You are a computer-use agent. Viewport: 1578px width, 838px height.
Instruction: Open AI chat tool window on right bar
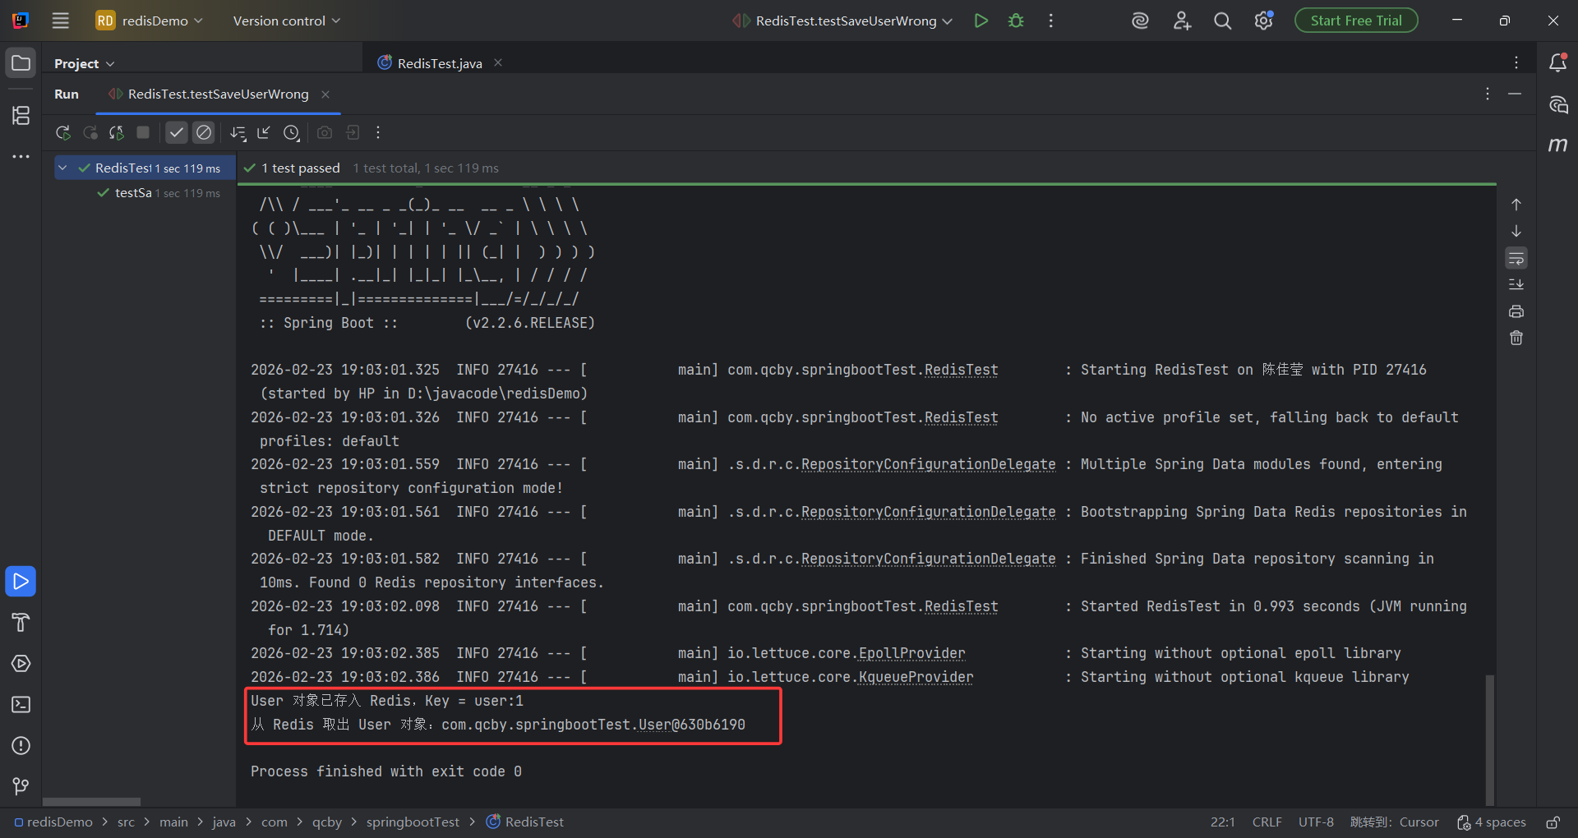1557,104
